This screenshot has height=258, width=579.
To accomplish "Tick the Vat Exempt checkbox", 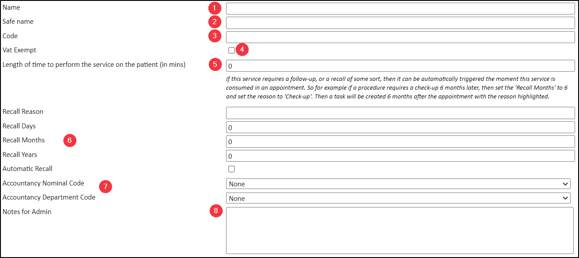I will click(x=231, y=51).
